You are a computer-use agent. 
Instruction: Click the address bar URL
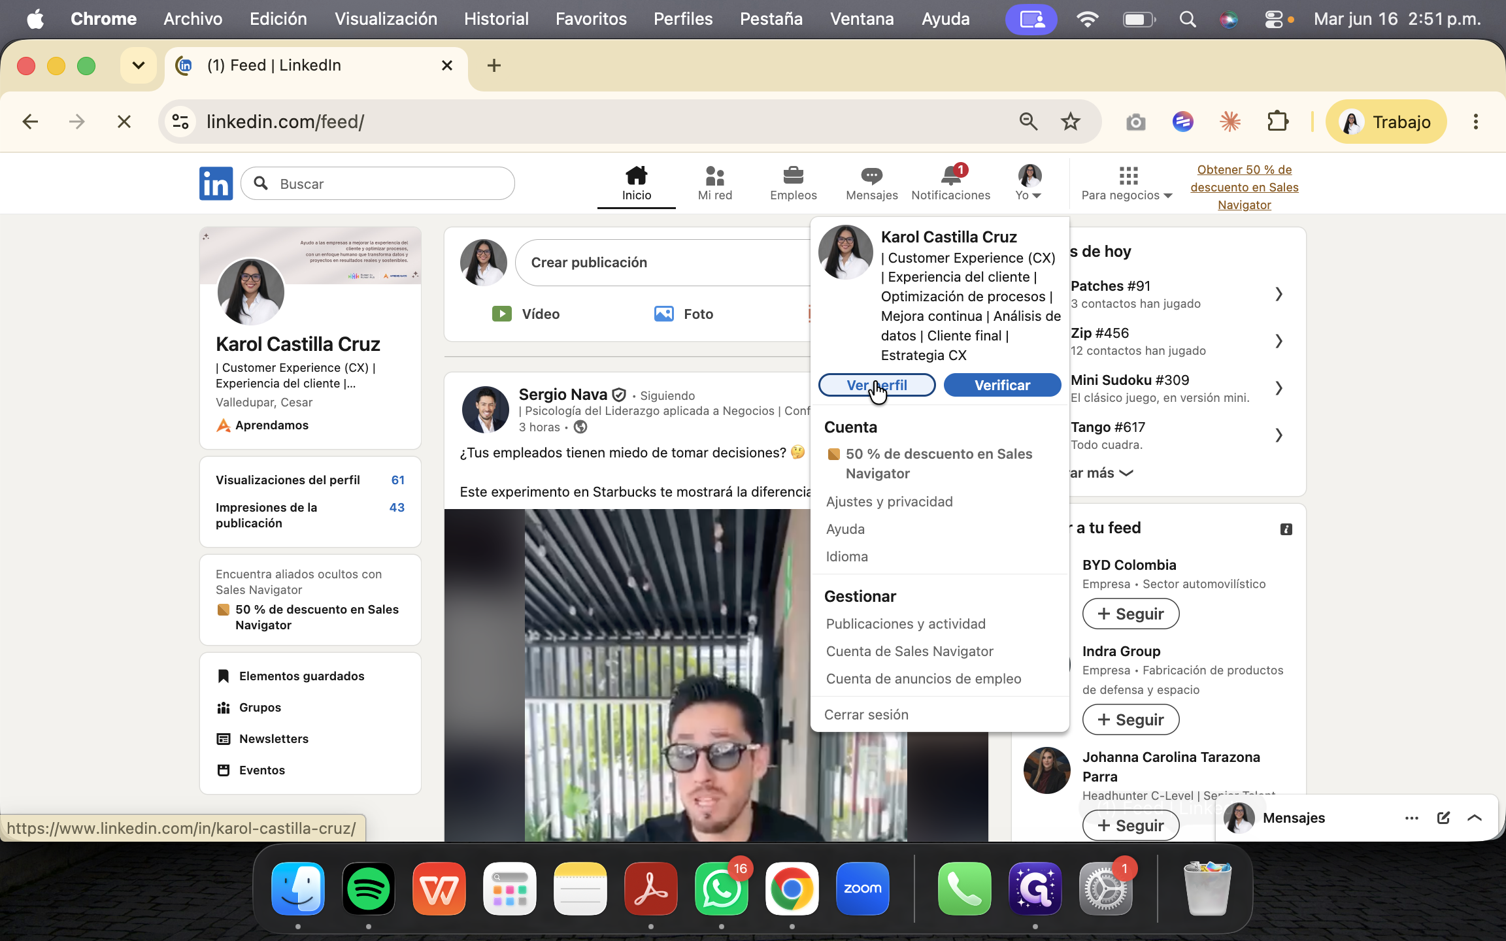(286, 122)
